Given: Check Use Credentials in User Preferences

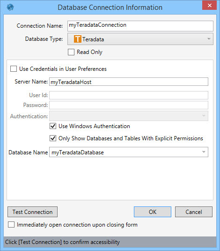Looking at the screenshot, I should 14,69.
